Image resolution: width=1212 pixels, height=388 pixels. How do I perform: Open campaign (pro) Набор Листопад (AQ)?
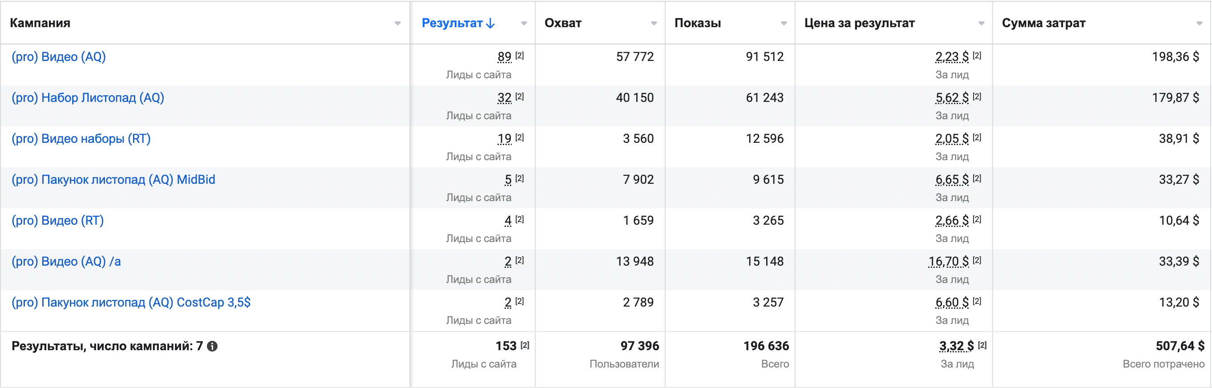tap(88, 98)
